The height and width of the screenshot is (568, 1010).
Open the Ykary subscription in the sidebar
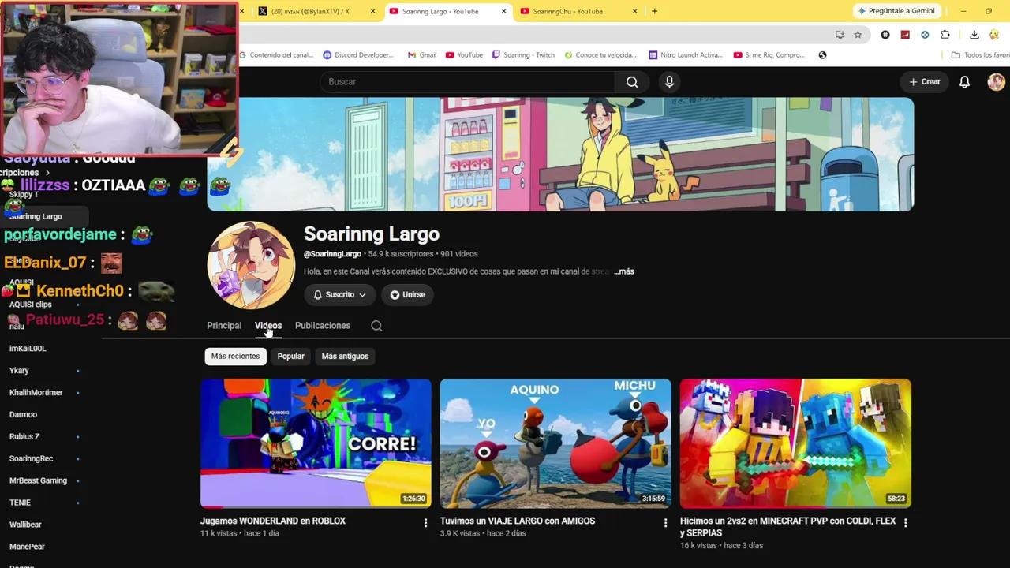[19, 370]
